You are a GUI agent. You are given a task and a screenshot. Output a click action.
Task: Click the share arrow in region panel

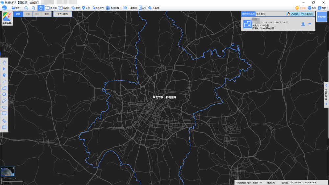pos(309,24)
